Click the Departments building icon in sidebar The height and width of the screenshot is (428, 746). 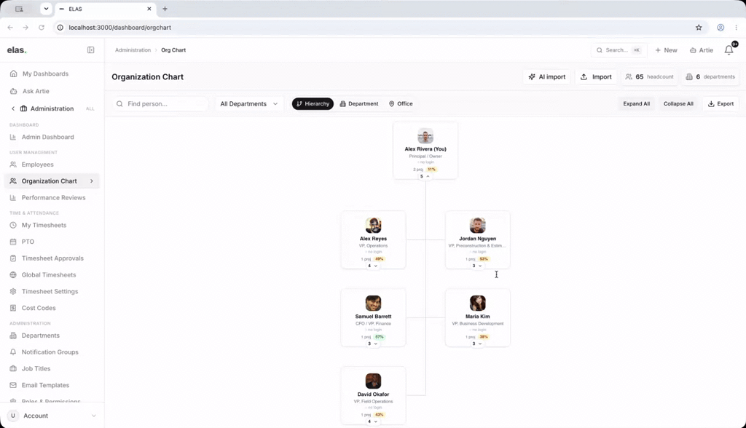(x=13, y=336)
